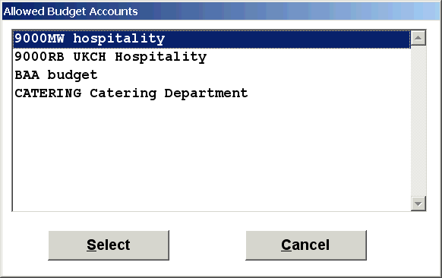The height and width of the screenshot is (278, 442).
Task: Pick the CATERING Catering Department entry
Action: pyautogui.click(x=212, y=93)
